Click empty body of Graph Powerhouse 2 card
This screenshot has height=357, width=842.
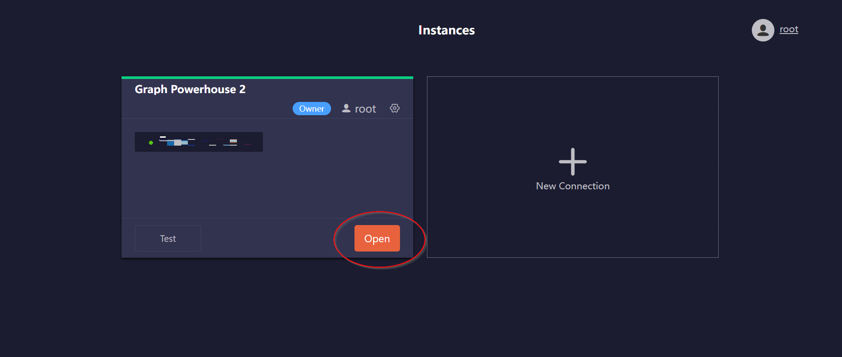pos(267,185)
